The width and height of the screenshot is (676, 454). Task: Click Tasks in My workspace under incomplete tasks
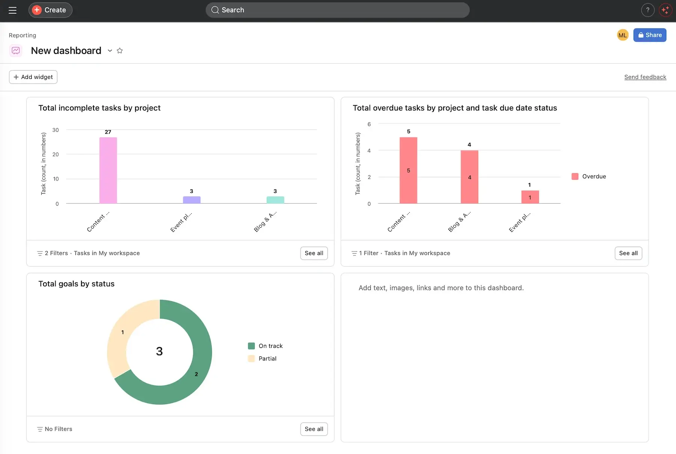click(x=107, y=253)
